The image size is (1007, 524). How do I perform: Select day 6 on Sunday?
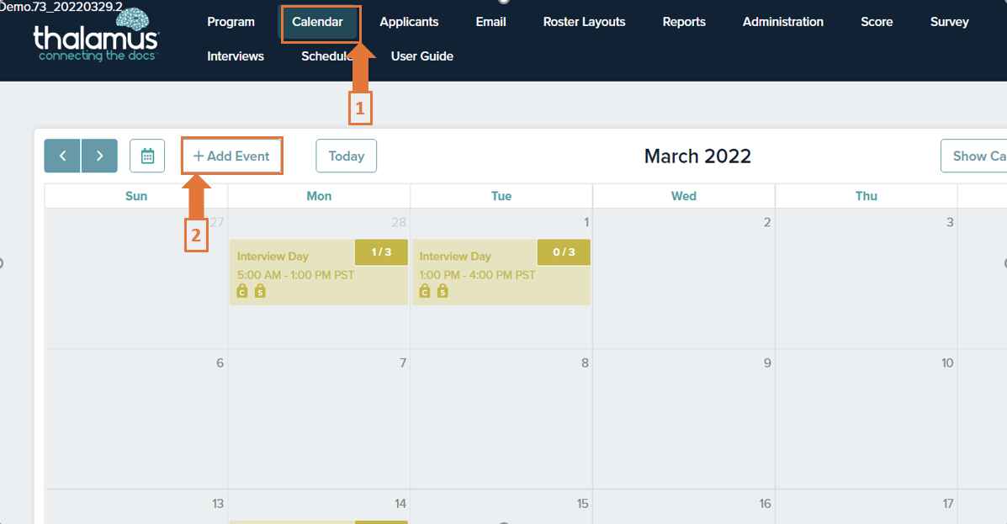[x=220, y=363]
